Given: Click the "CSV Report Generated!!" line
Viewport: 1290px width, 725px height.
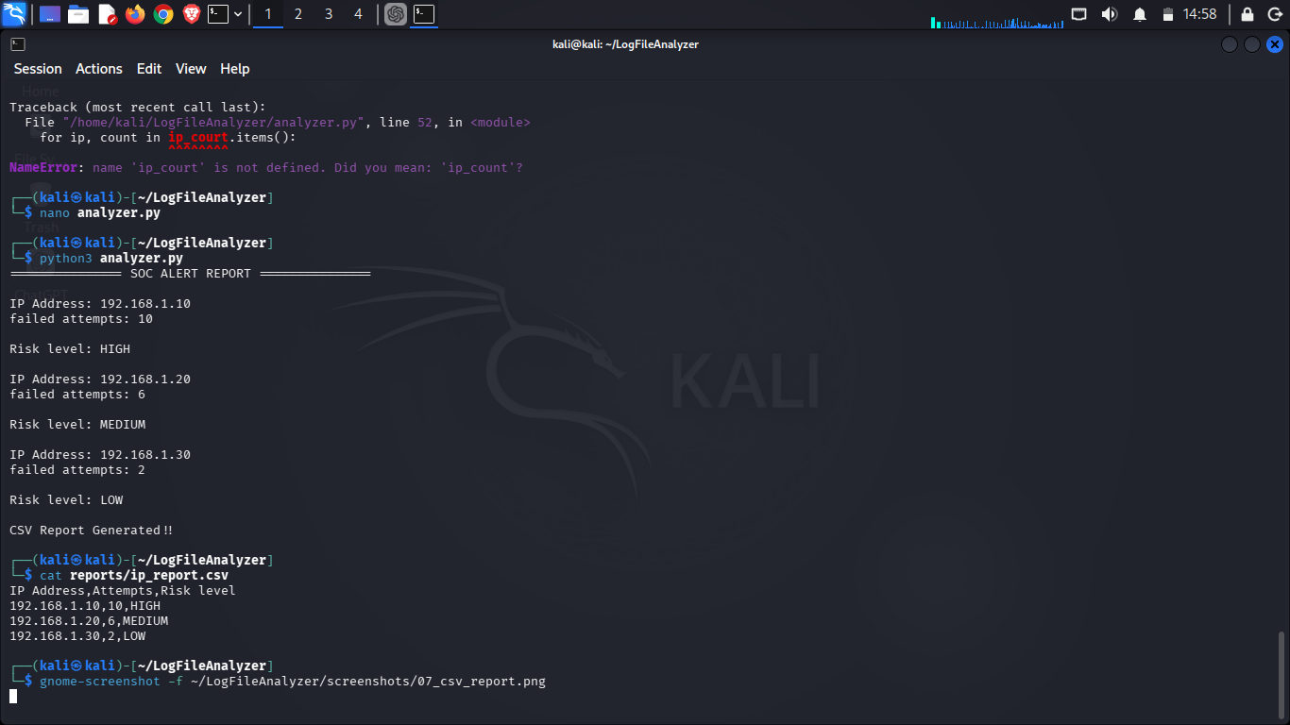Looking at the screenshot, I should coord(92,531).
